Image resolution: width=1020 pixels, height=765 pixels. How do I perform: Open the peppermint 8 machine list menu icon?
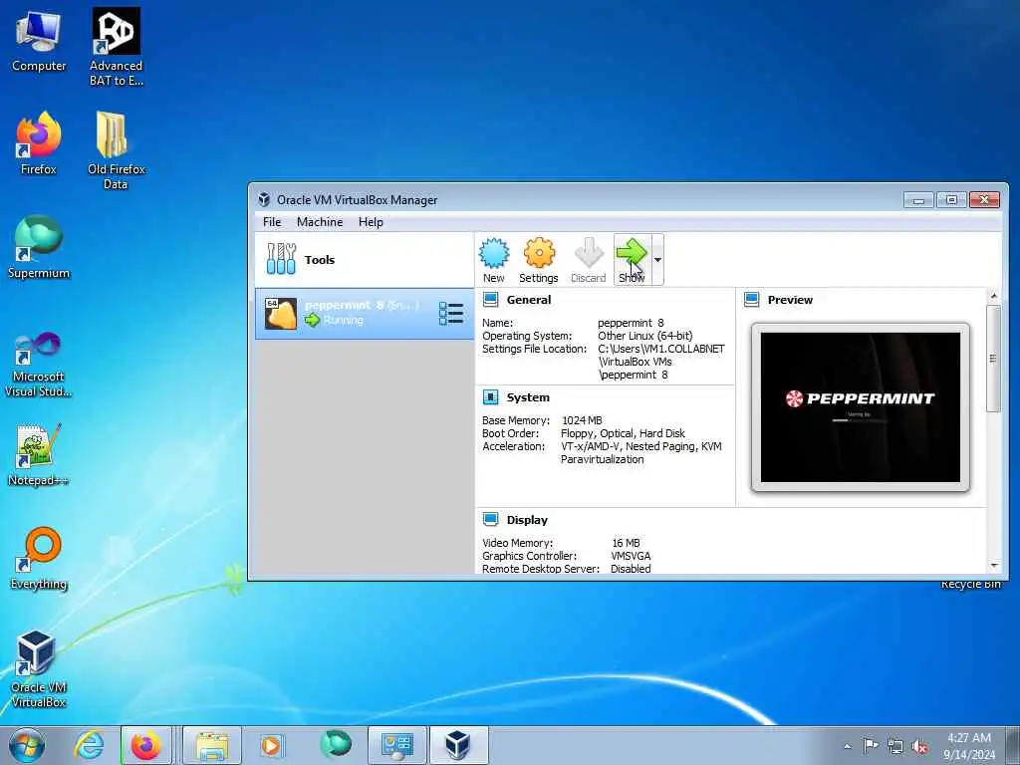(451, 314)
